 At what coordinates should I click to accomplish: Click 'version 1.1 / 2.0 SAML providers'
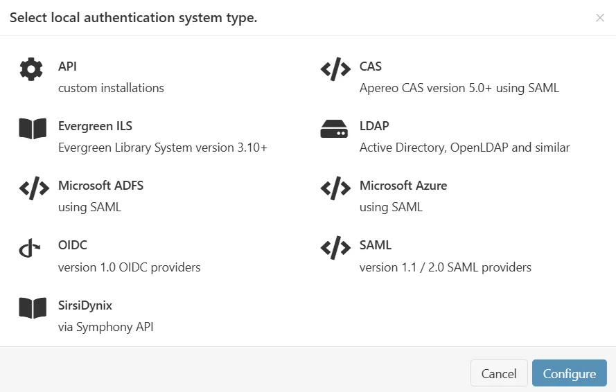pos(446,267)
